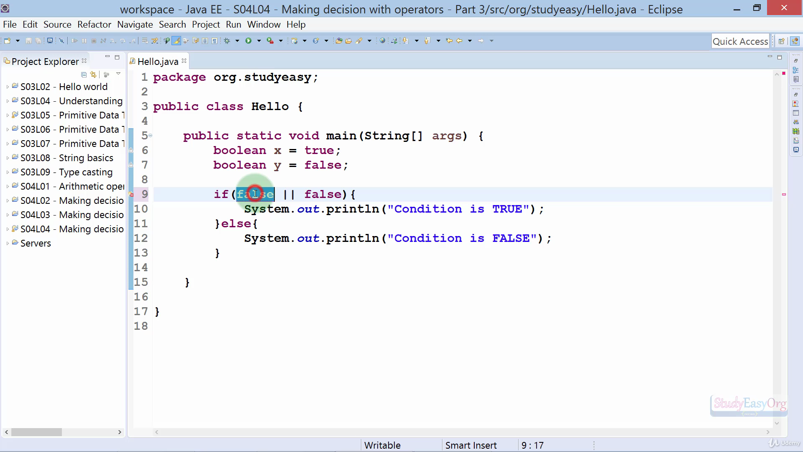
Task: Click the Step Over icon
Action: (x=123, y=41)
